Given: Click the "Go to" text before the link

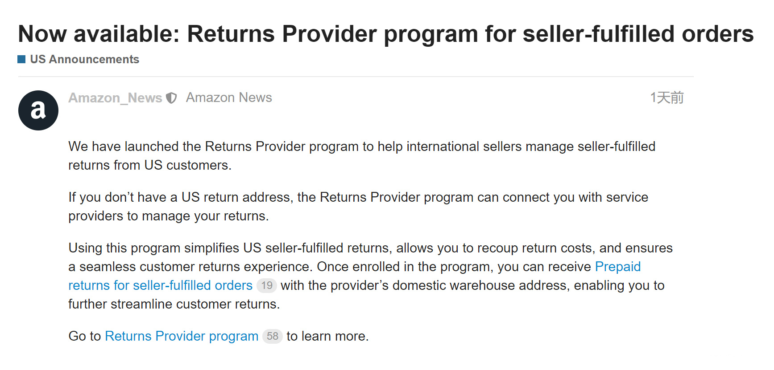Looking at the screenshot, I should pyautogui.click(x=85, y=336).
